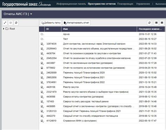Click folder icon of Тест row
This screenshot has height=130, width=166.
pyautogui.click(x=42, y=39)
